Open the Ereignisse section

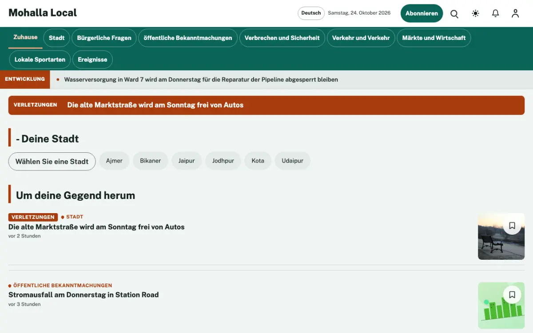[x=92, y=59]
